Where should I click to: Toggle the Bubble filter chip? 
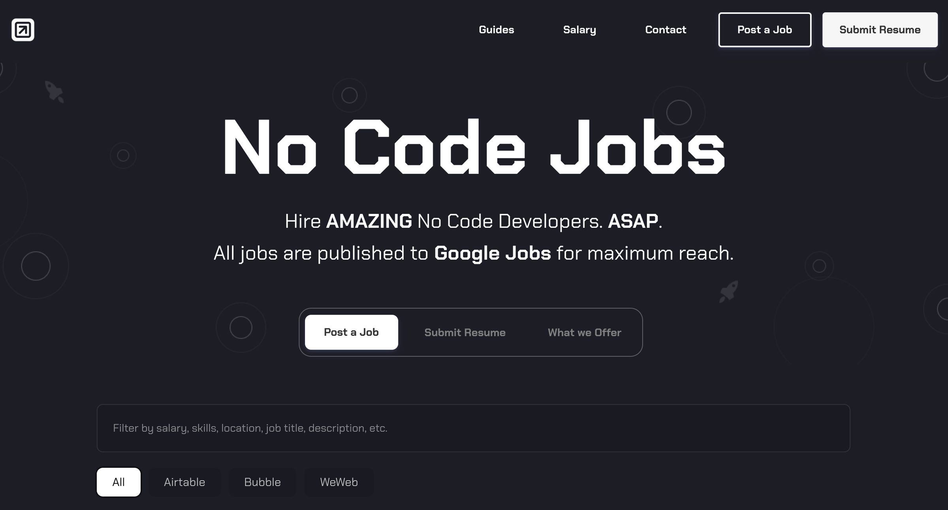pos(262,482)
